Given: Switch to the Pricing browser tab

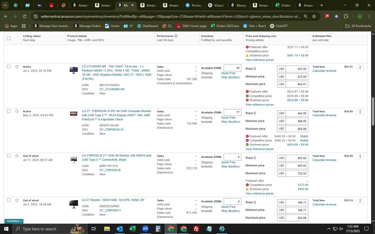Looking at the screenshot, I should point(193,5).
